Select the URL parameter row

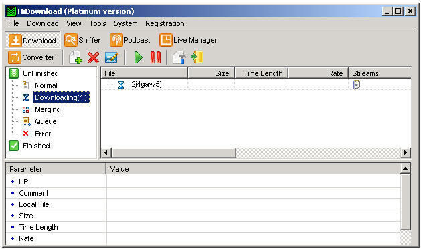pos(203,182)
